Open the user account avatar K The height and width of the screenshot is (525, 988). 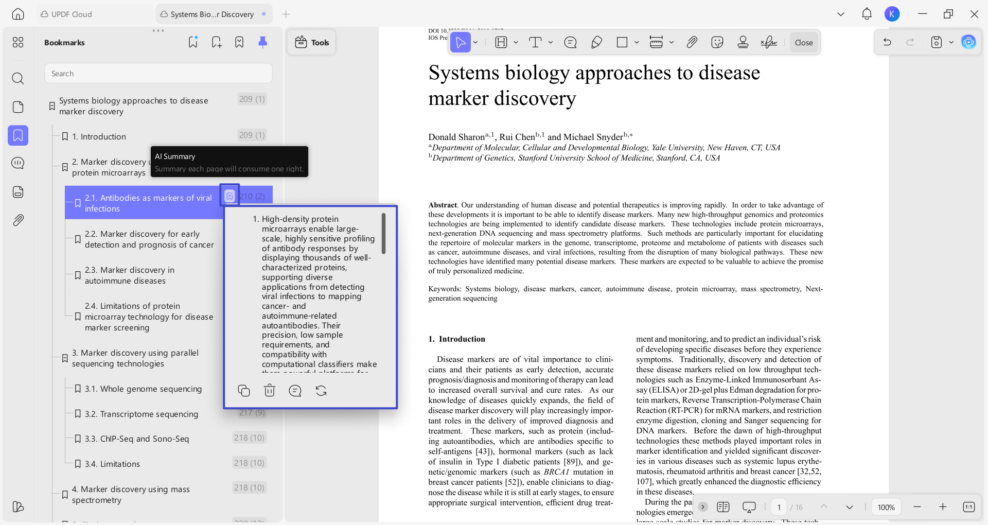click(x=892, y=14)
